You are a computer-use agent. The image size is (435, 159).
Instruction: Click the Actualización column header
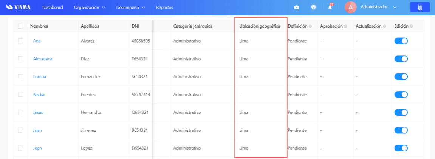(x=369, y=26)
